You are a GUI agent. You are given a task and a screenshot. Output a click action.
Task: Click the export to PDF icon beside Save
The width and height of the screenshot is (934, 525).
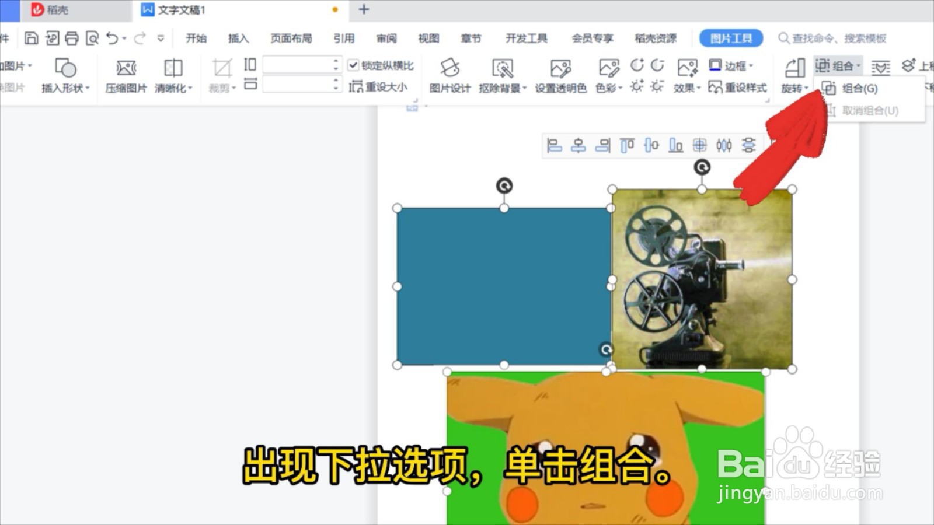pyautogui.click(x=52, y=38)
